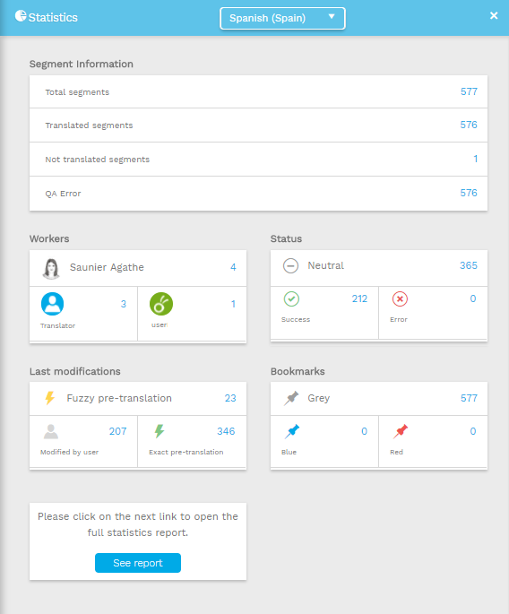The image size is (509, 614).
Task: Click the green Exact pre-translation bolt icon
Action: pos(159,431)
